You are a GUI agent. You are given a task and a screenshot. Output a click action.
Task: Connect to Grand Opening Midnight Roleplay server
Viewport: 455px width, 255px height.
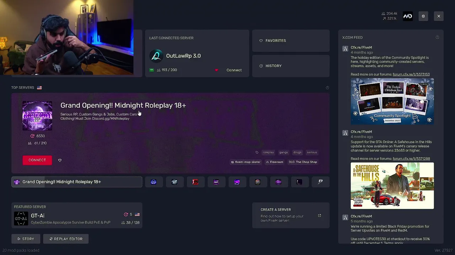[37, 160]
